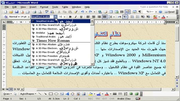Open the Styles and Formatting pane
Viewport: 180px width, 101px height.
(6, 17)
